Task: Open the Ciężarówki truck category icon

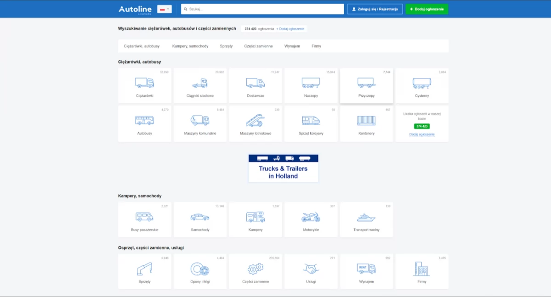Action: click(x=144, y=83)
